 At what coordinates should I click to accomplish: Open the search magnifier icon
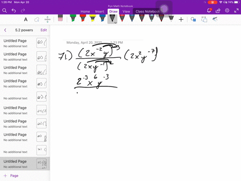pyautogui.click(x=5, y=11)
